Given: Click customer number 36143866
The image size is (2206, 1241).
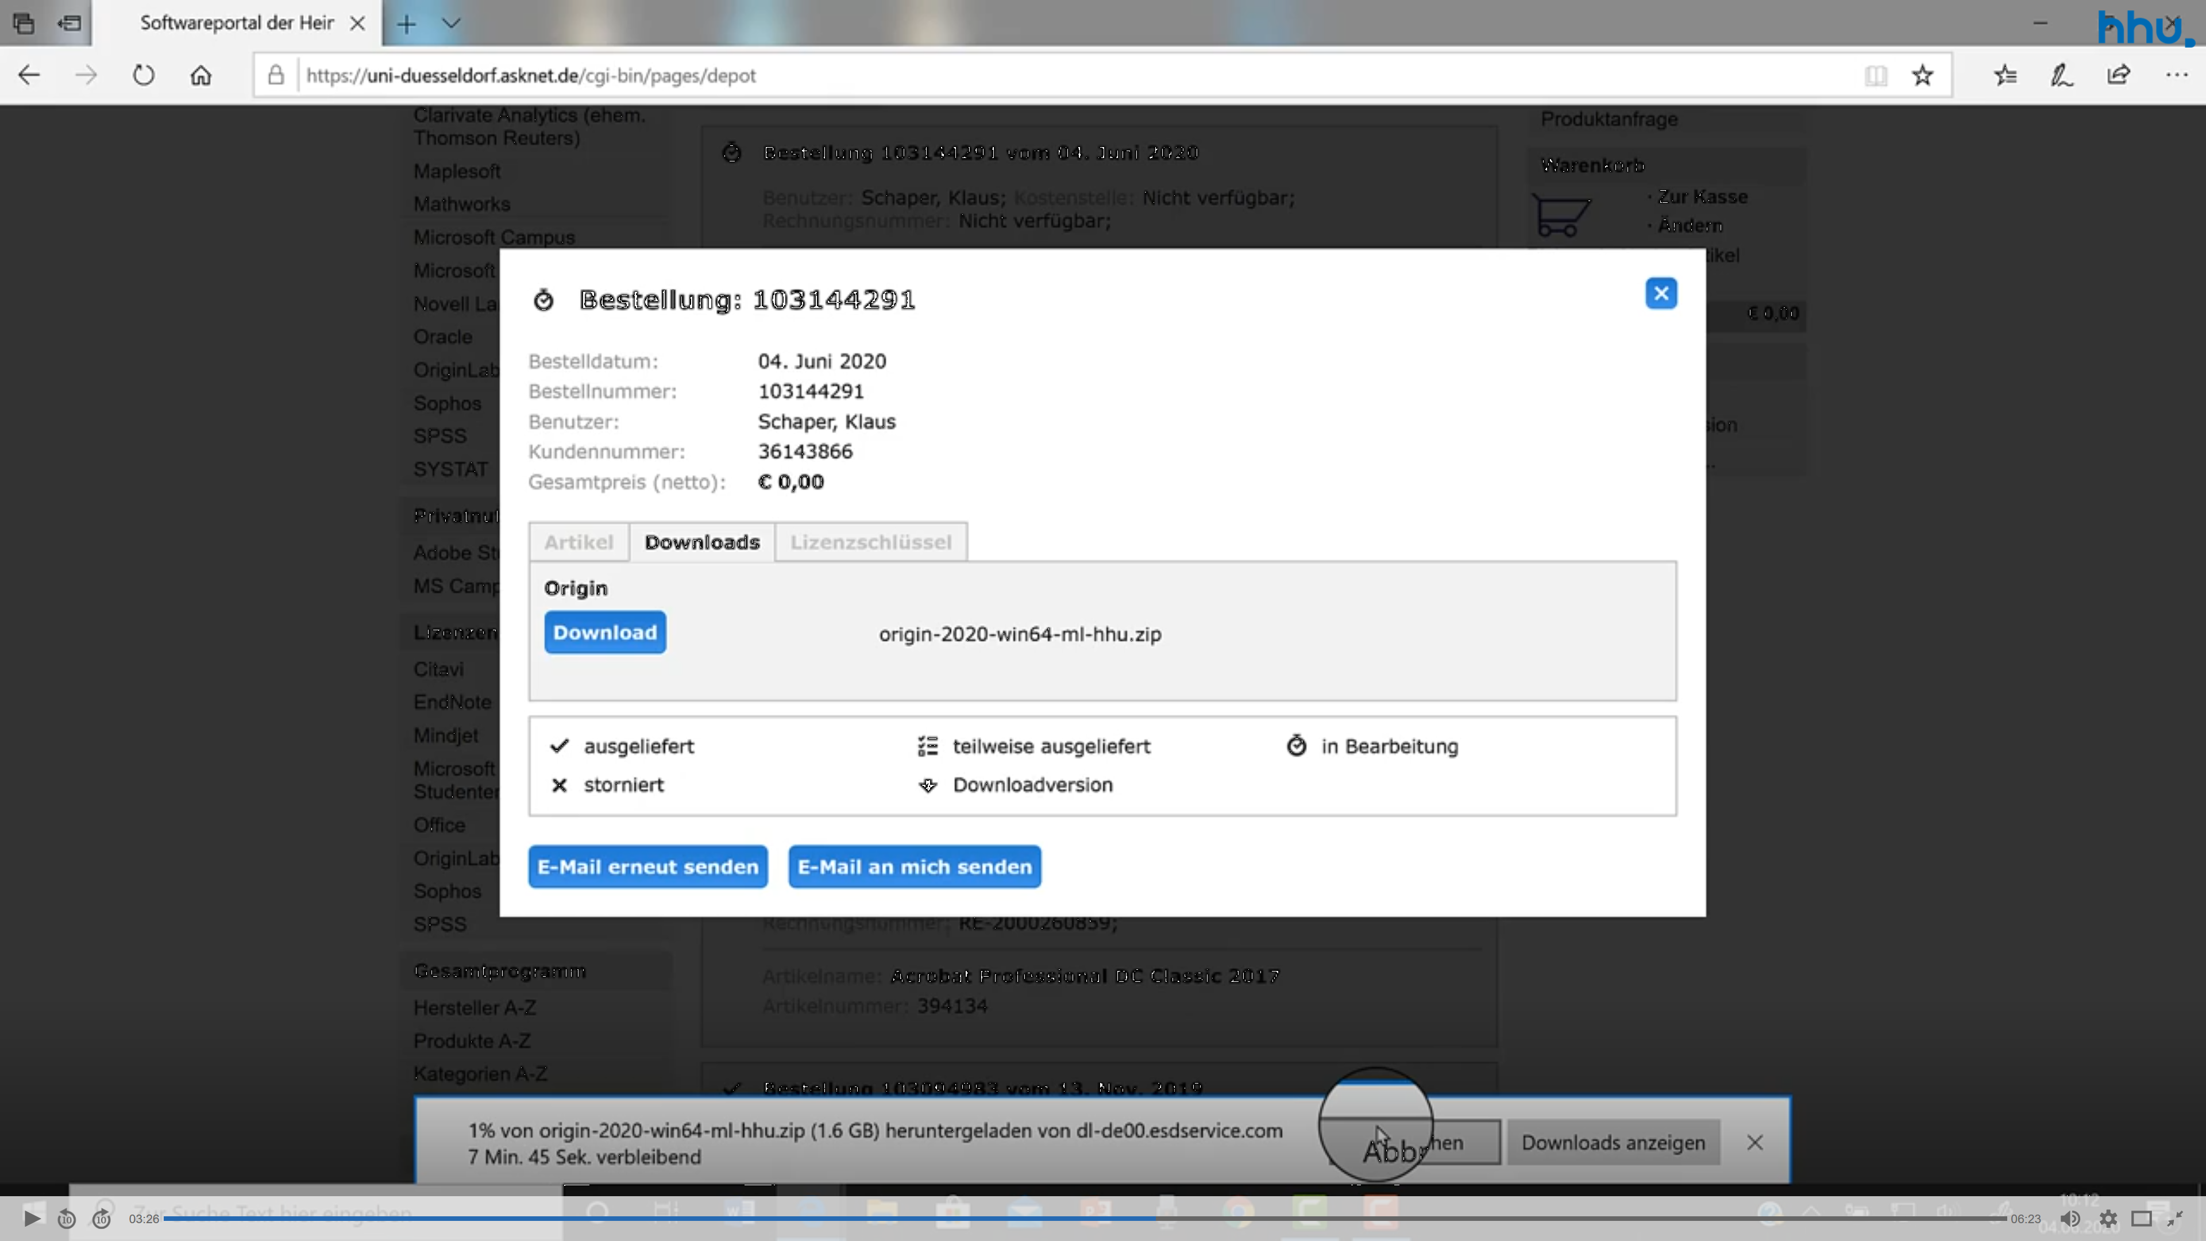Looking at the screenshot, I should click(x=805, y=452).
